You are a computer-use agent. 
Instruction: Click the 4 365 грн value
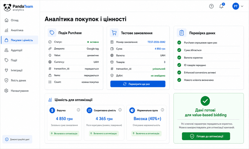point(104,119)
